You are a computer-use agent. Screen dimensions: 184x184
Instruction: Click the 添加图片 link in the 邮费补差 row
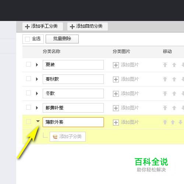(130, 108)
